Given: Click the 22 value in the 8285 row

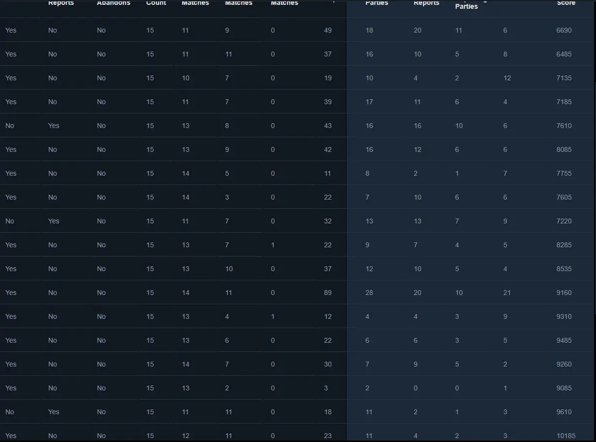Looking at the screenshot, I should pyautogui.click(x=327, y=245).
